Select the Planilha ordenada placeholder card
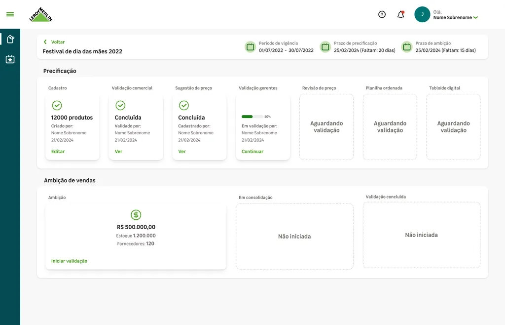This screenshot has width=505, height=325. pyautogui.click(x=390, y=127)
